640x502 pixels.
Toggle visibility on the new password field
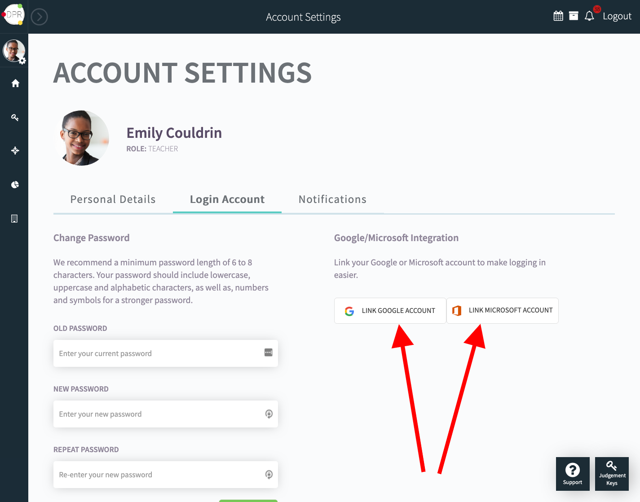(x=269, y=414)
